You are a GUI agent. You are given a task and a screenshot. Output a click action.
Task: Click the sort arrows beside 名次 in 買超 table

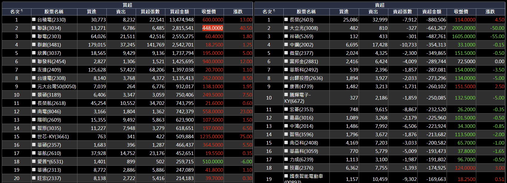coord(22,11)
